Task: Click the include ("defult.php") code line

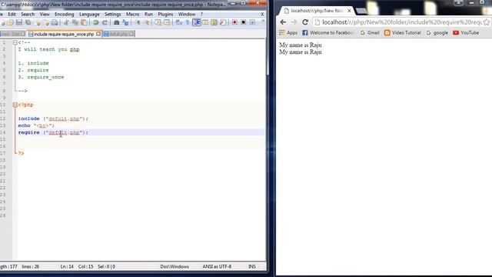Action: [x=53, y=118]
